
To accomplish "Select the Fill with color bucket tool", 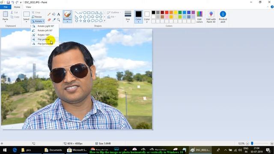I will (54, 14).
